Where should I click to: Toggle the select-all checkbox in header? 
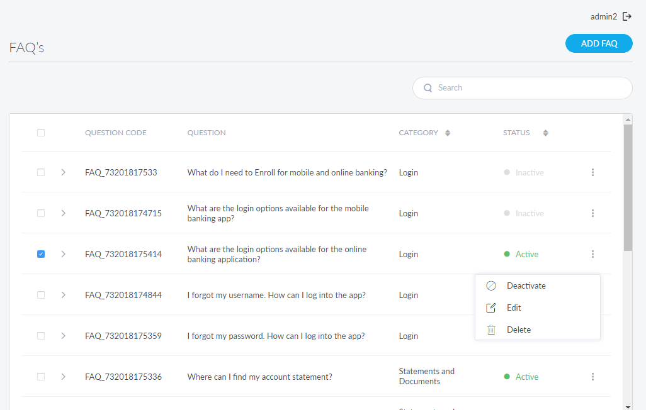[x=41, y=133]
